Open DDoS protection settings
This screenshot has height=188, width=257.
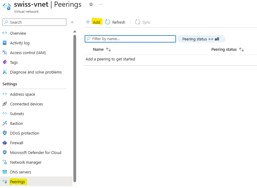click(25, 133)
